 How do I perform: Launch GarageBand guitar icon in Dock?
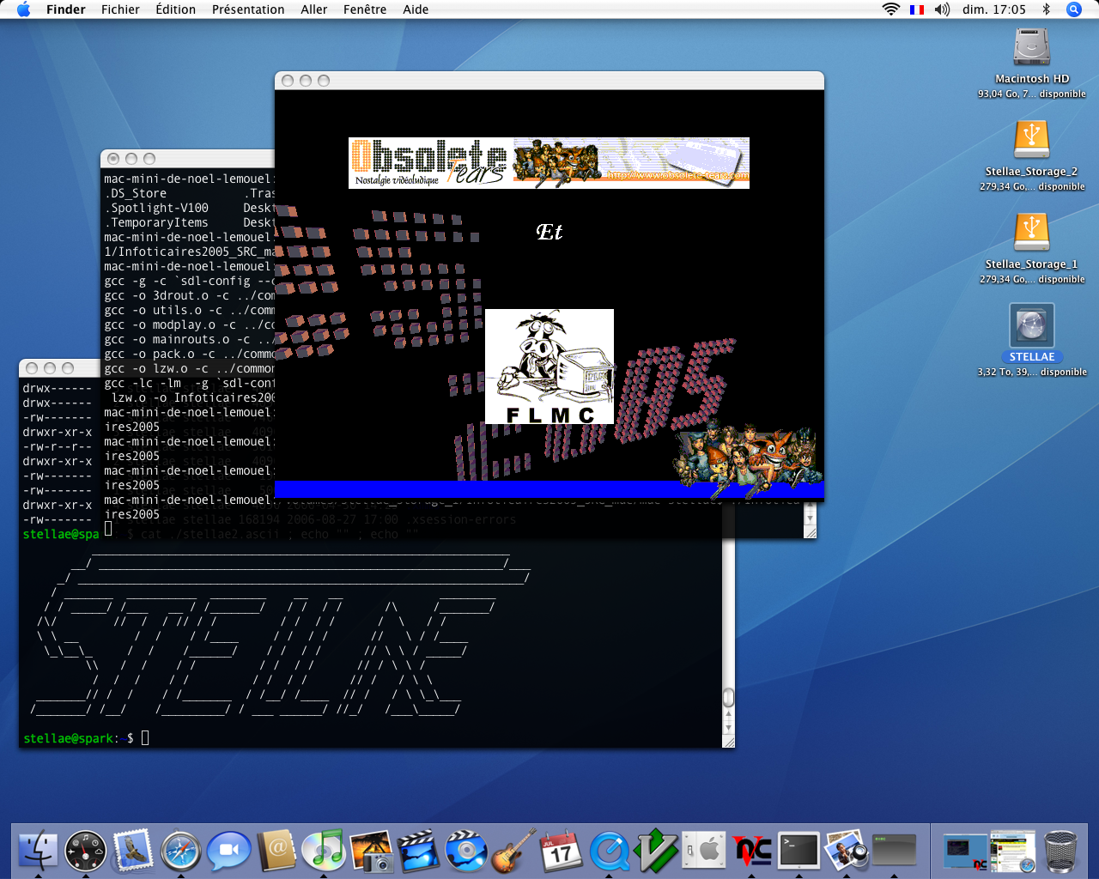(x=514, y=851)
